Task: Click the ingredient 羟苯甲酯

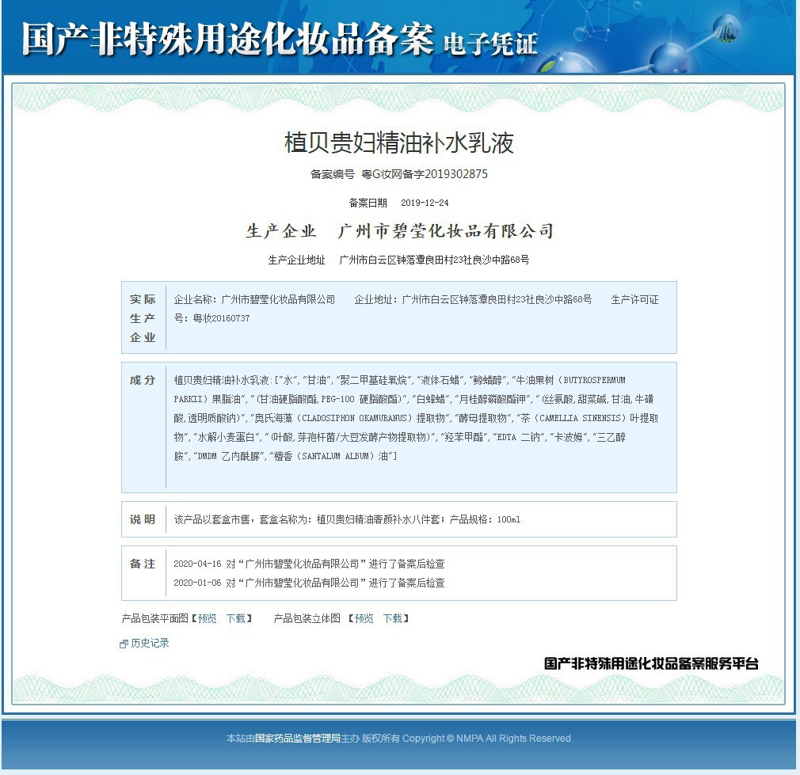Action: (464, 438)
